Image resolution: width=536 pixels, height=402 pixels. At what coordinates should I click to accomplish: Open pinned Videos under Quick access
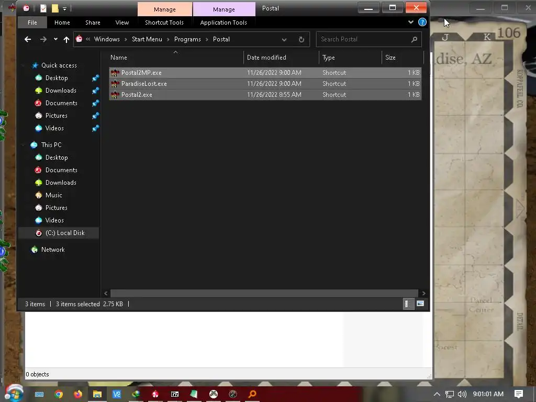[x=54, y=128]
